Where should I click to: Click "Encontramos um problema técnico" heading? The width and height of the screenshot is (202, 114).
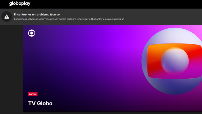37,14
